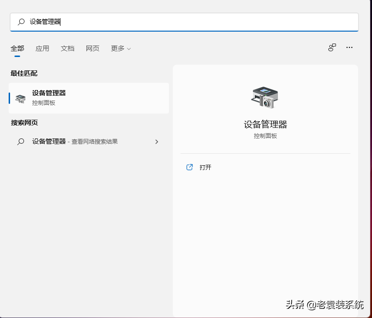Screen dimensions: 372x318
Task: Click the search text field containing 设备管理器
Action: (x=184, y=22)
